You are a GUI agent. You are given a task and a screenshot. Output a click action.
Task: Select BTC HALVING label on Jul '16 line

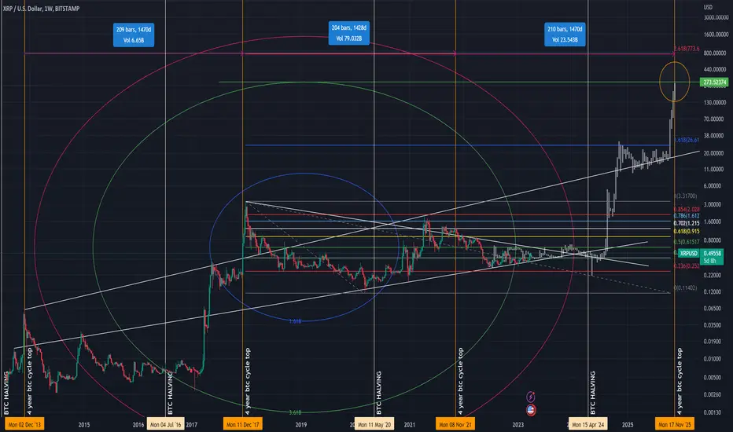(x=170, y=393)
